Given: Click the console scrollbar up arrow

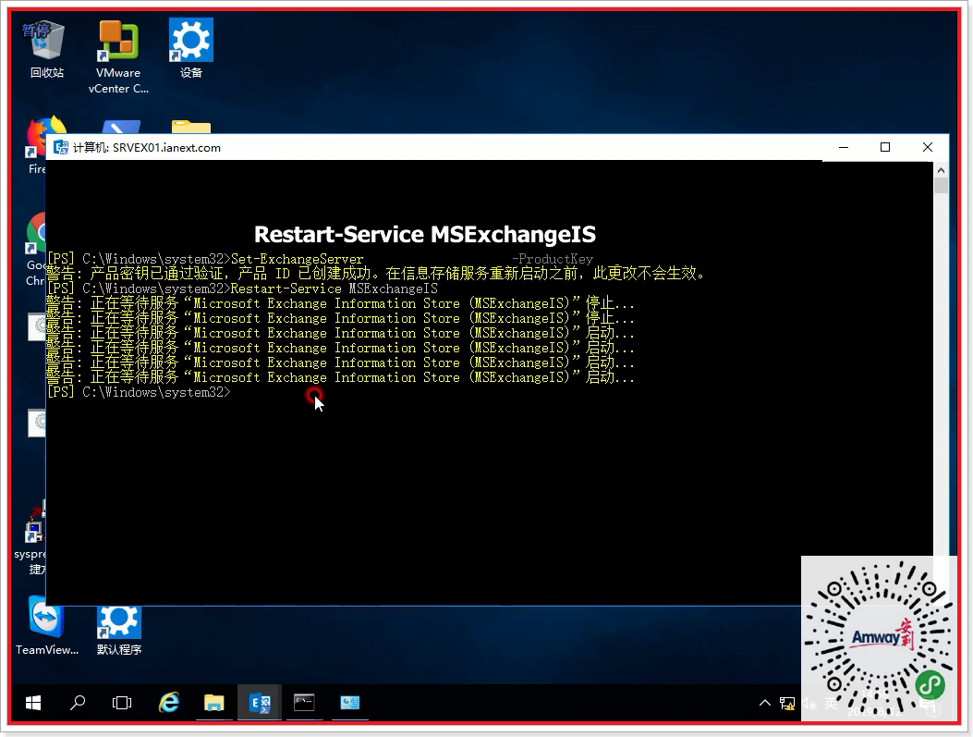Looking at the screenshot, I should (941, 169).
